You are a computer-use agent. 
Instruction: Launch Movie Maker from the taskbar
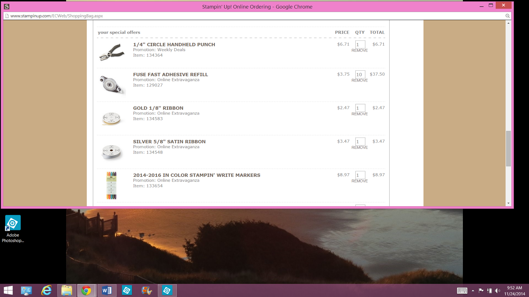coord(147,290)
